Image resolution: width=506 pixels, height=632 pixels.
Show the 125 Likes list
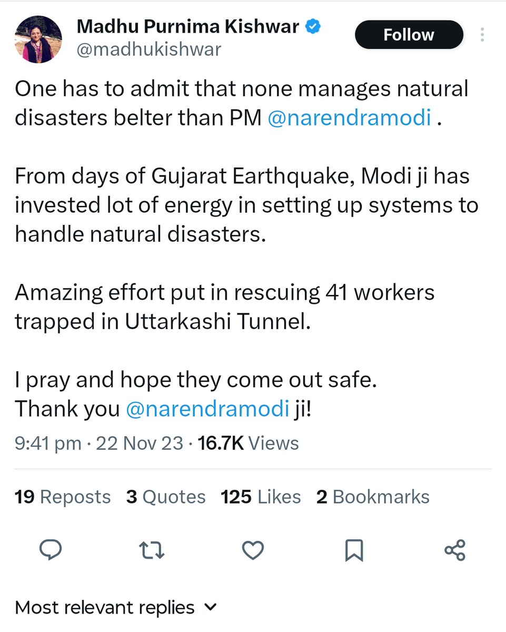[x=261, y=497]
